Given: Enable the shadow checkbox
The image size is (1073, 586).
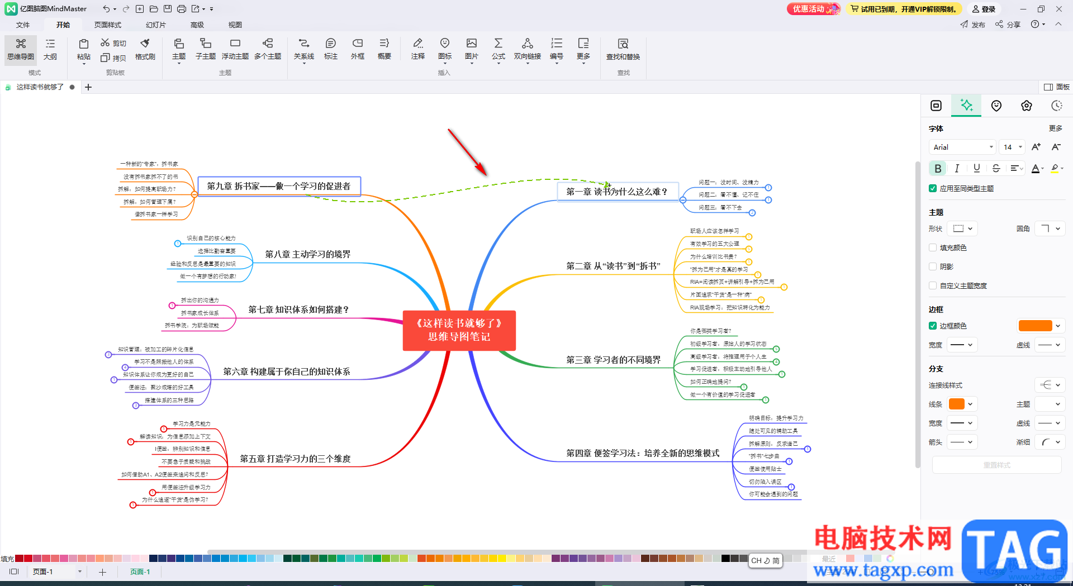Looking at the screenshot, I should 933,266.
